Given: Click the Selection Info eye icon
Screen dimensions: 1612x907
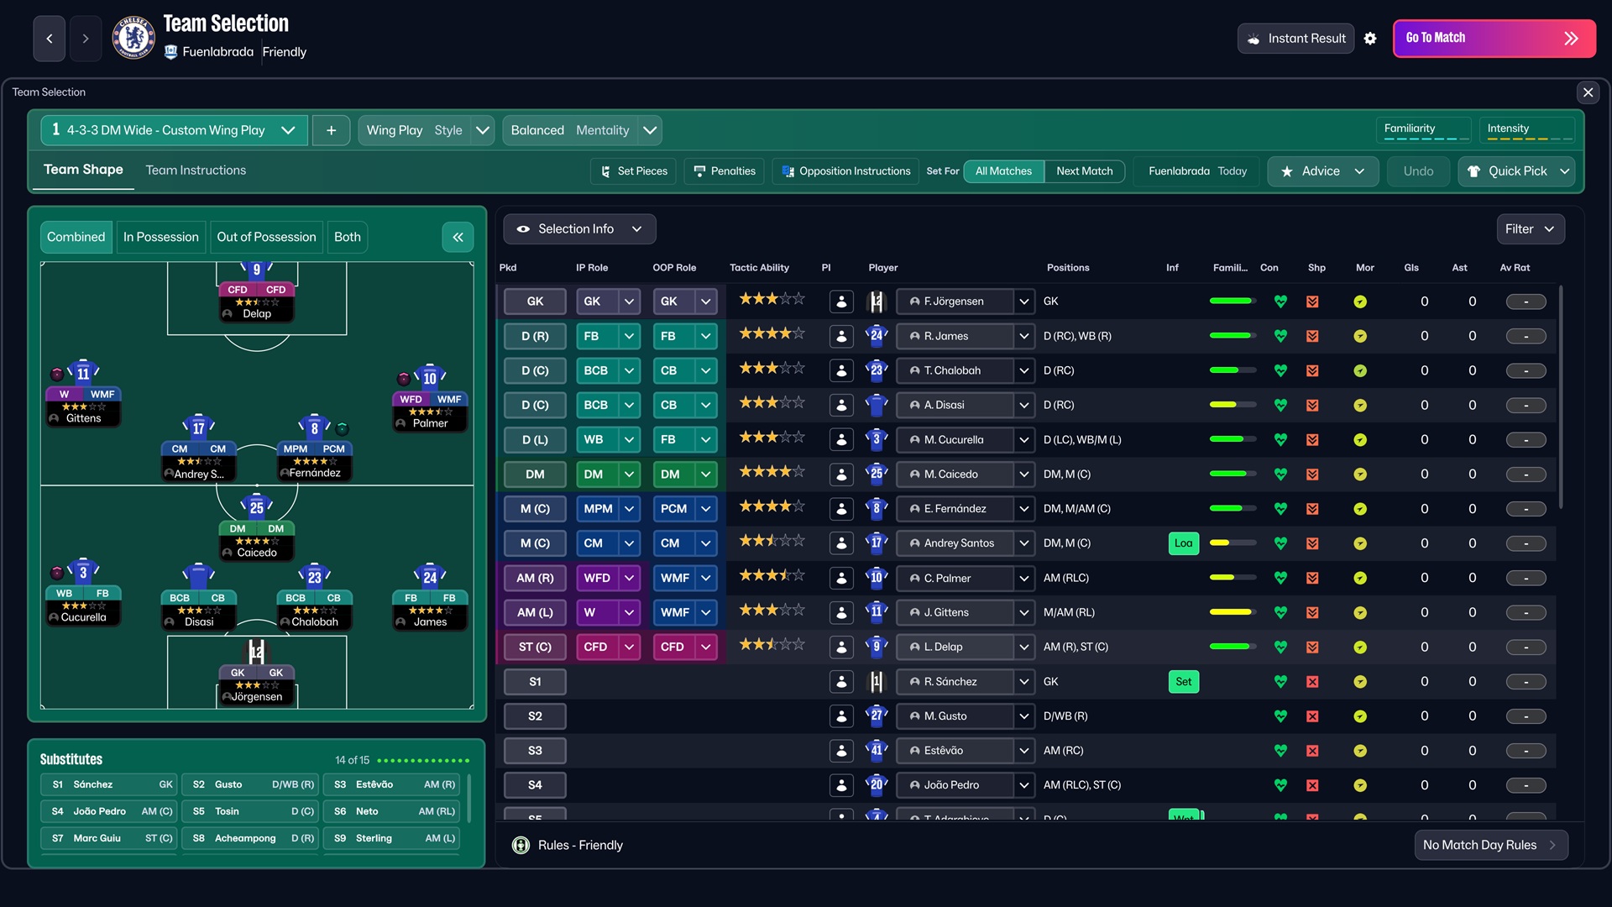Looking at the screenshot, I should pos(523,228).
